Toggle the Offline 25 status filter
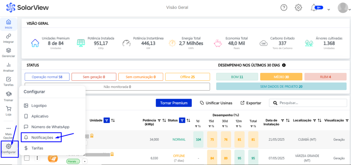 pos(187,77)
